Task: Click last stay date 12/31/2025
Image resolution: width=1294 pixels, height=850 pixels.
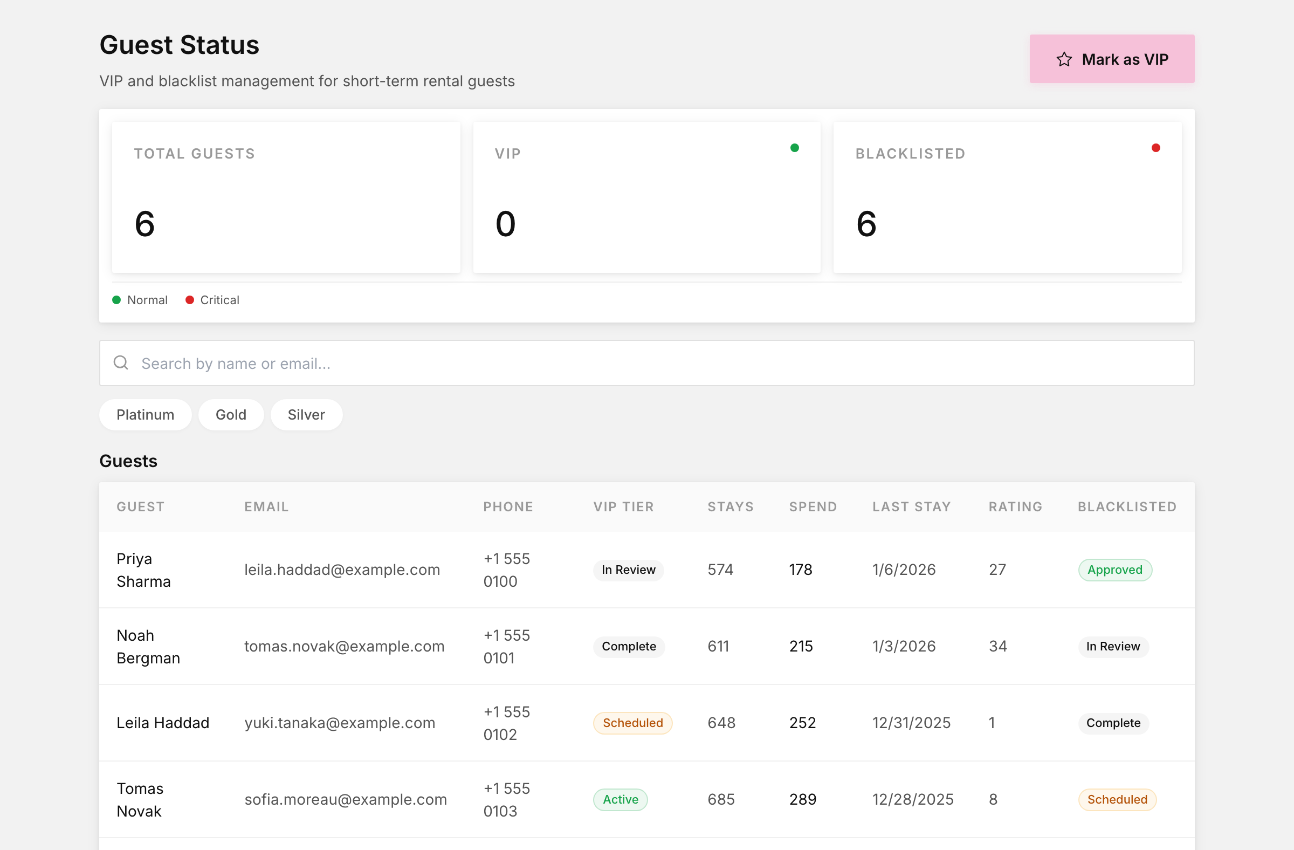Action: (x=912, y=723)
